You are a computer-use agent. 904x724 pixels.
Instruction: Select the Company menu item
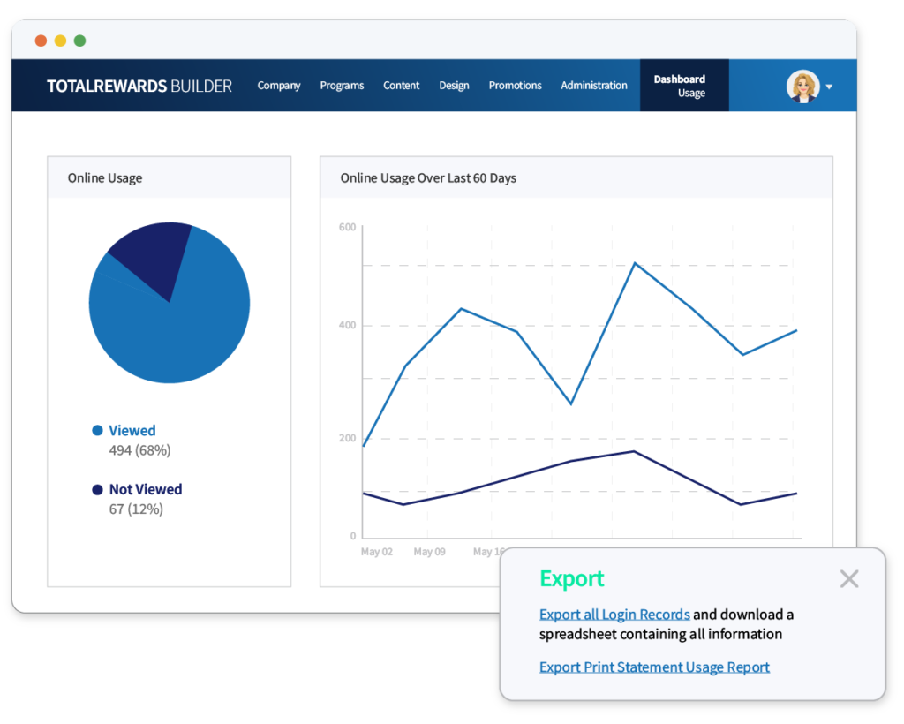click(279, 85)
